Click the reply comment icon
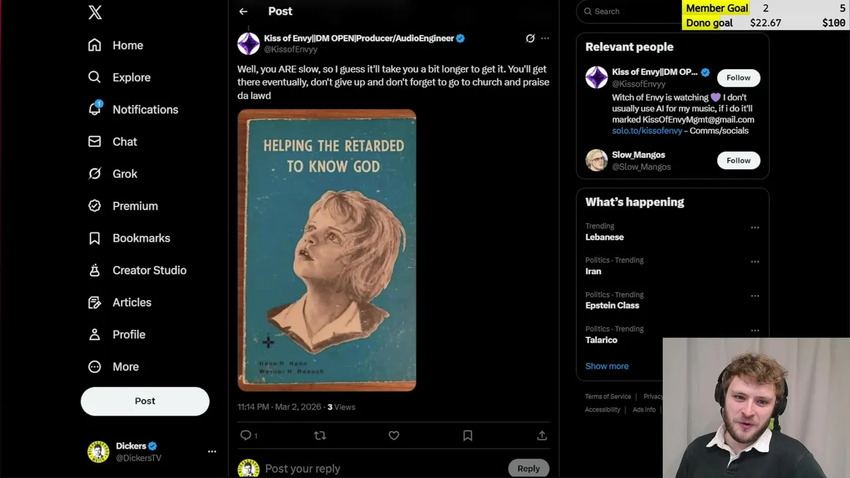Screen dimensions: 850x478 (x=246, y=436)
